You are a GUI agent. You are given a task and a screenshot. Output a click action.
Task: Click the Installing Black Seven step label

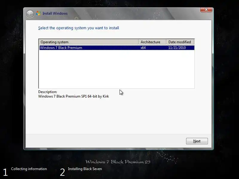point(85,169)
